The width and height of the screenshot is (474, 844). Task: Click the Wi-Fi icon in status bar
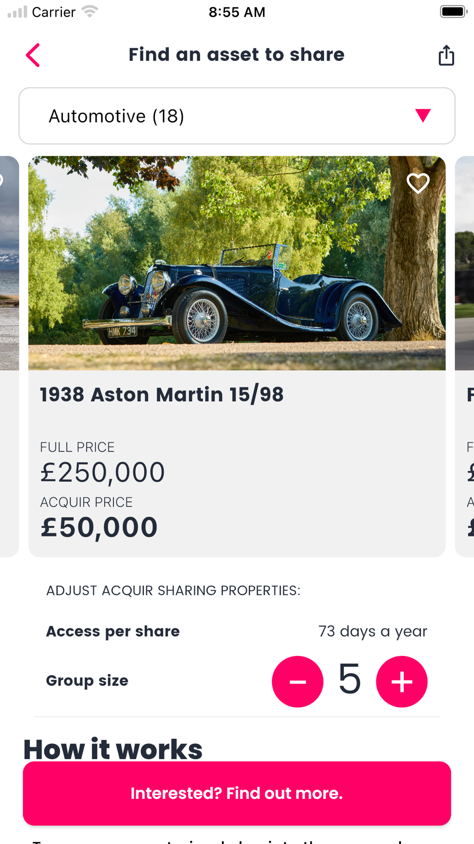coord(90,11)
